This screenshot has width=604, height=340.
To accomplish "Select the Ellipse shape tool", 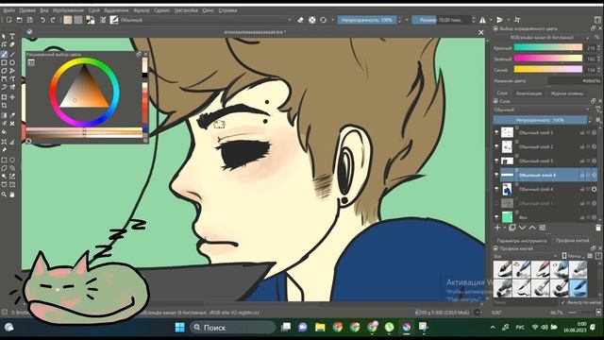I will pos(12,62).
